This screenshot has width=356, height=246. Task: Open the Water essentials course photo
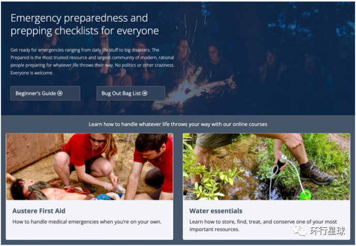pyautogui.click(x=267, y=167)
